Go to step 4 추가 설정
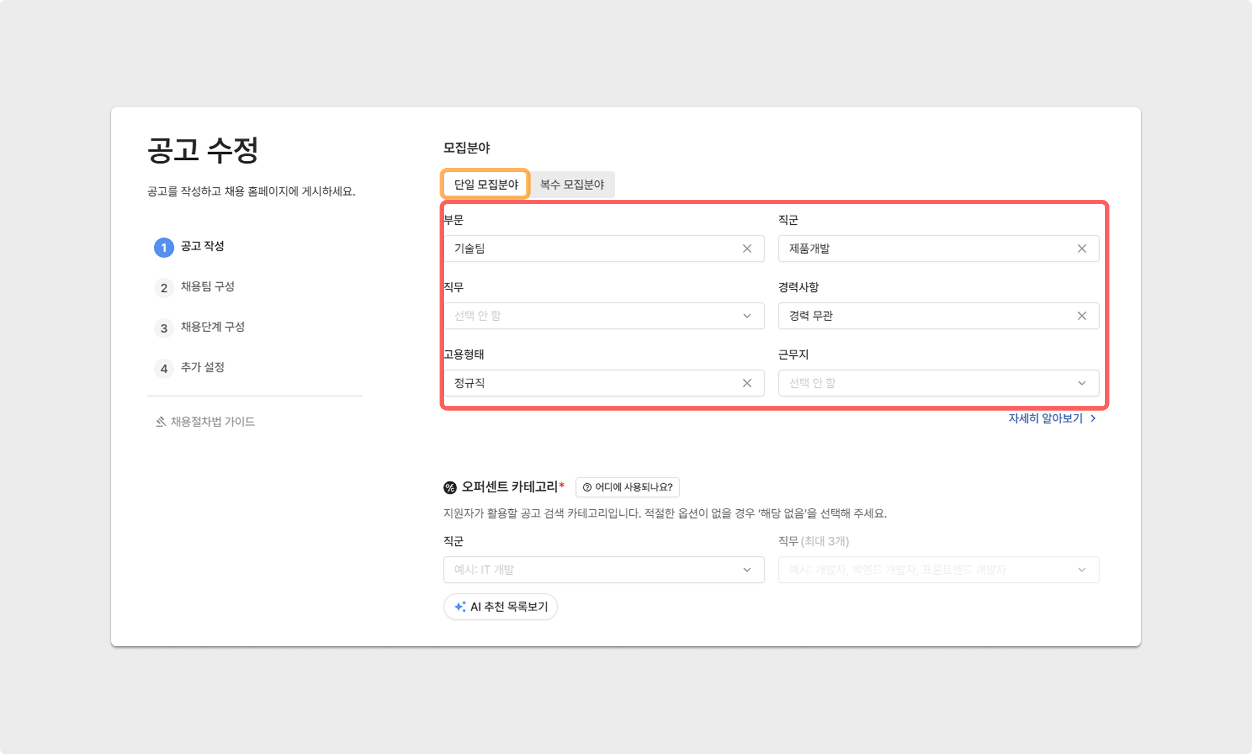The width and height of the screenshot is (1252, 754). coord(202,367)
